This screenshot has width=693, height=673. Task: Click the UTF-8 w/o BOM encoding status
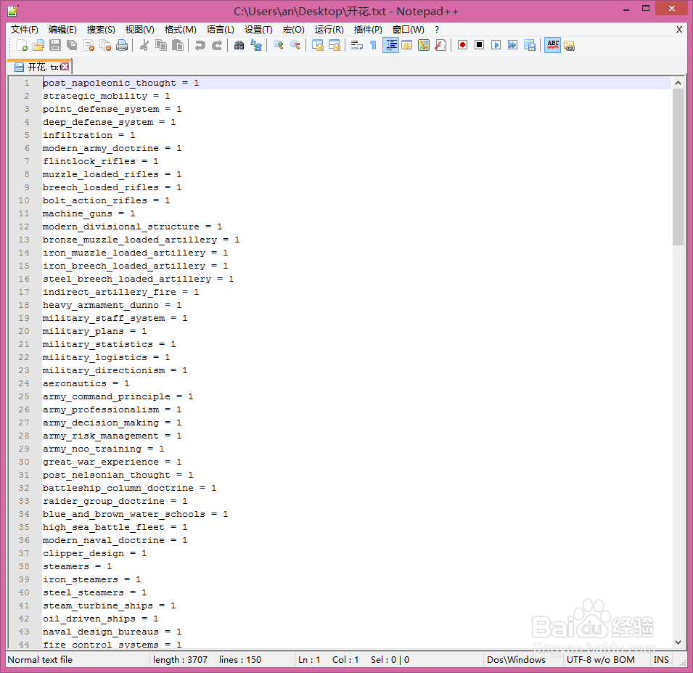click(x=600, y=660)
